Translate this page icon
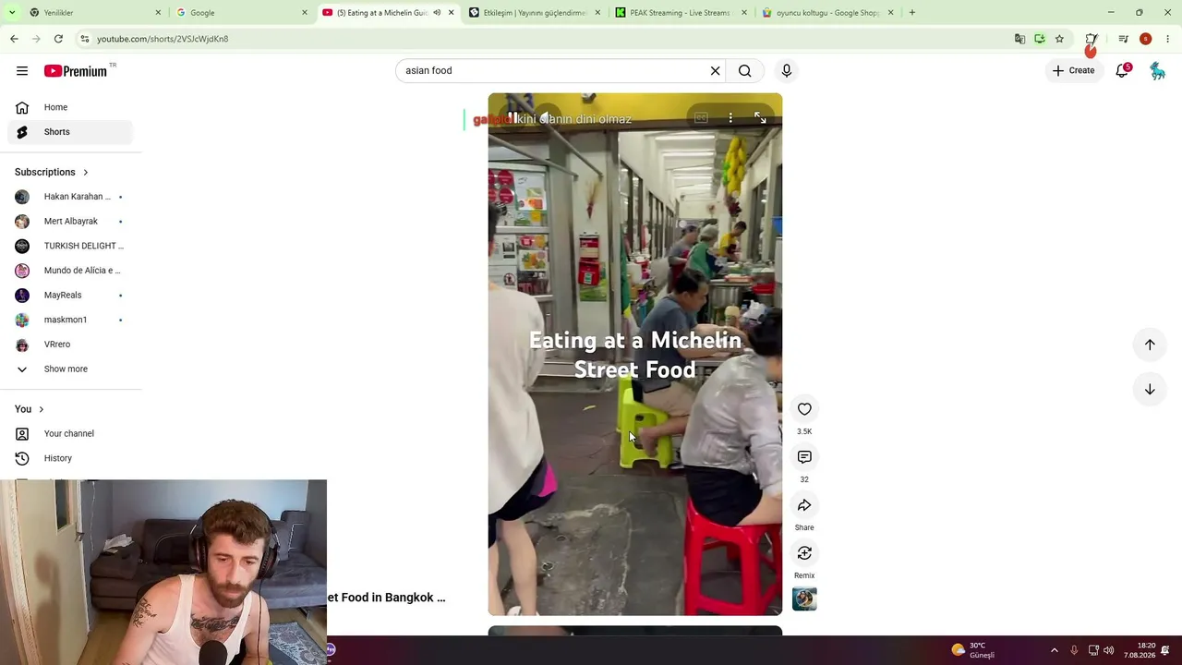The image size is (1182, 665). [1019, 39]
